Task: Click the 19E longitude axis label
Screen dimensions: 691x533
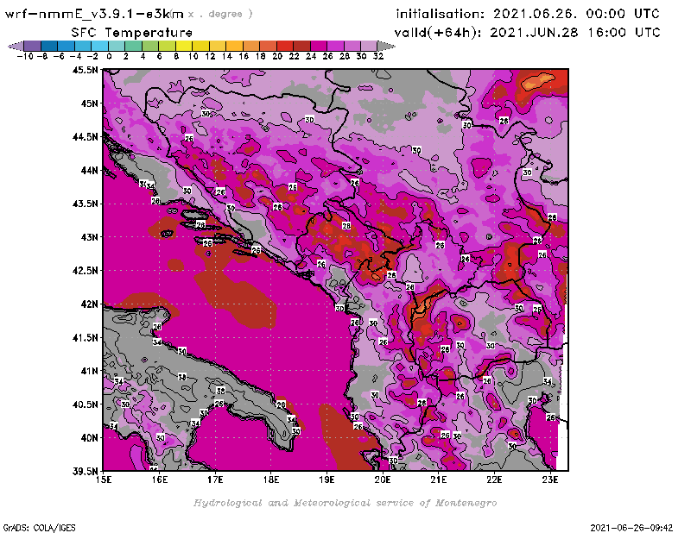Action: tap(327, 480)
